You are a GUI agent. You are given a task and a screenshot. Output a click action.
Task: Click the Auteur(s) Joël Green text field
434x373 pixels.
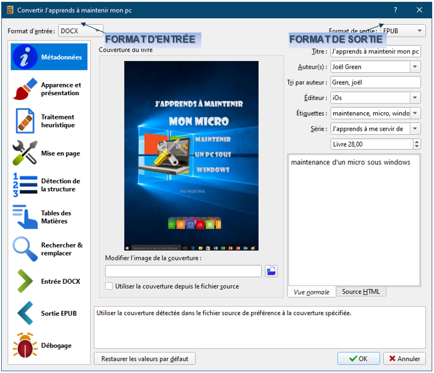tap(370, 67)
